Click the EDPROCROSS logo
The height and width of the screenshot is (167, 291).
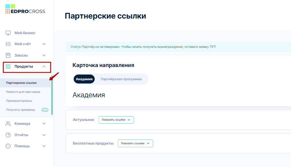[25, 9]
